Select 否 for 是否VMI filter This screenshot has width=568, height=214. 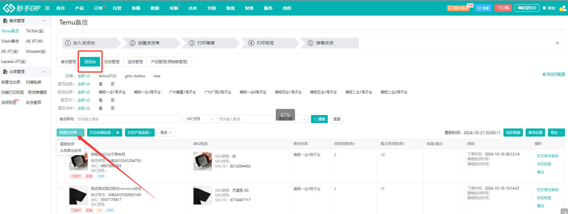[x=112, y=108]
